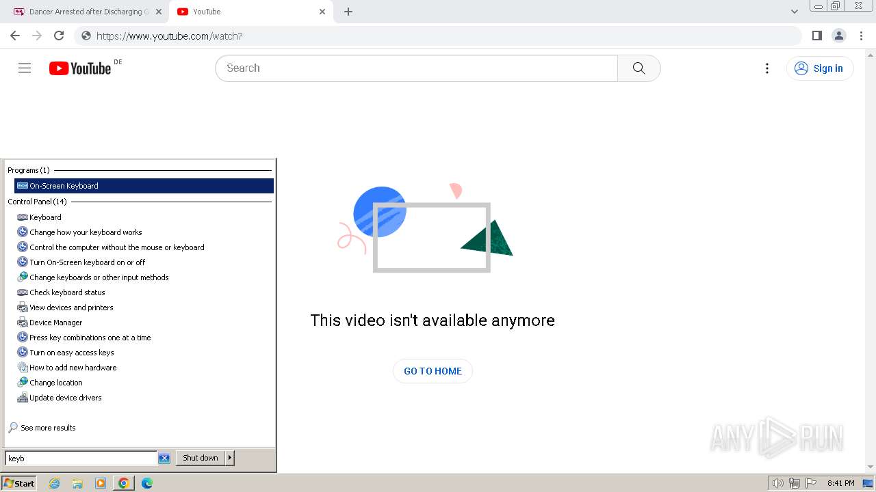This screenshot has height=492, width=876.
Task: Open Windows Media Player from taskbar
Action: (101, 483)
